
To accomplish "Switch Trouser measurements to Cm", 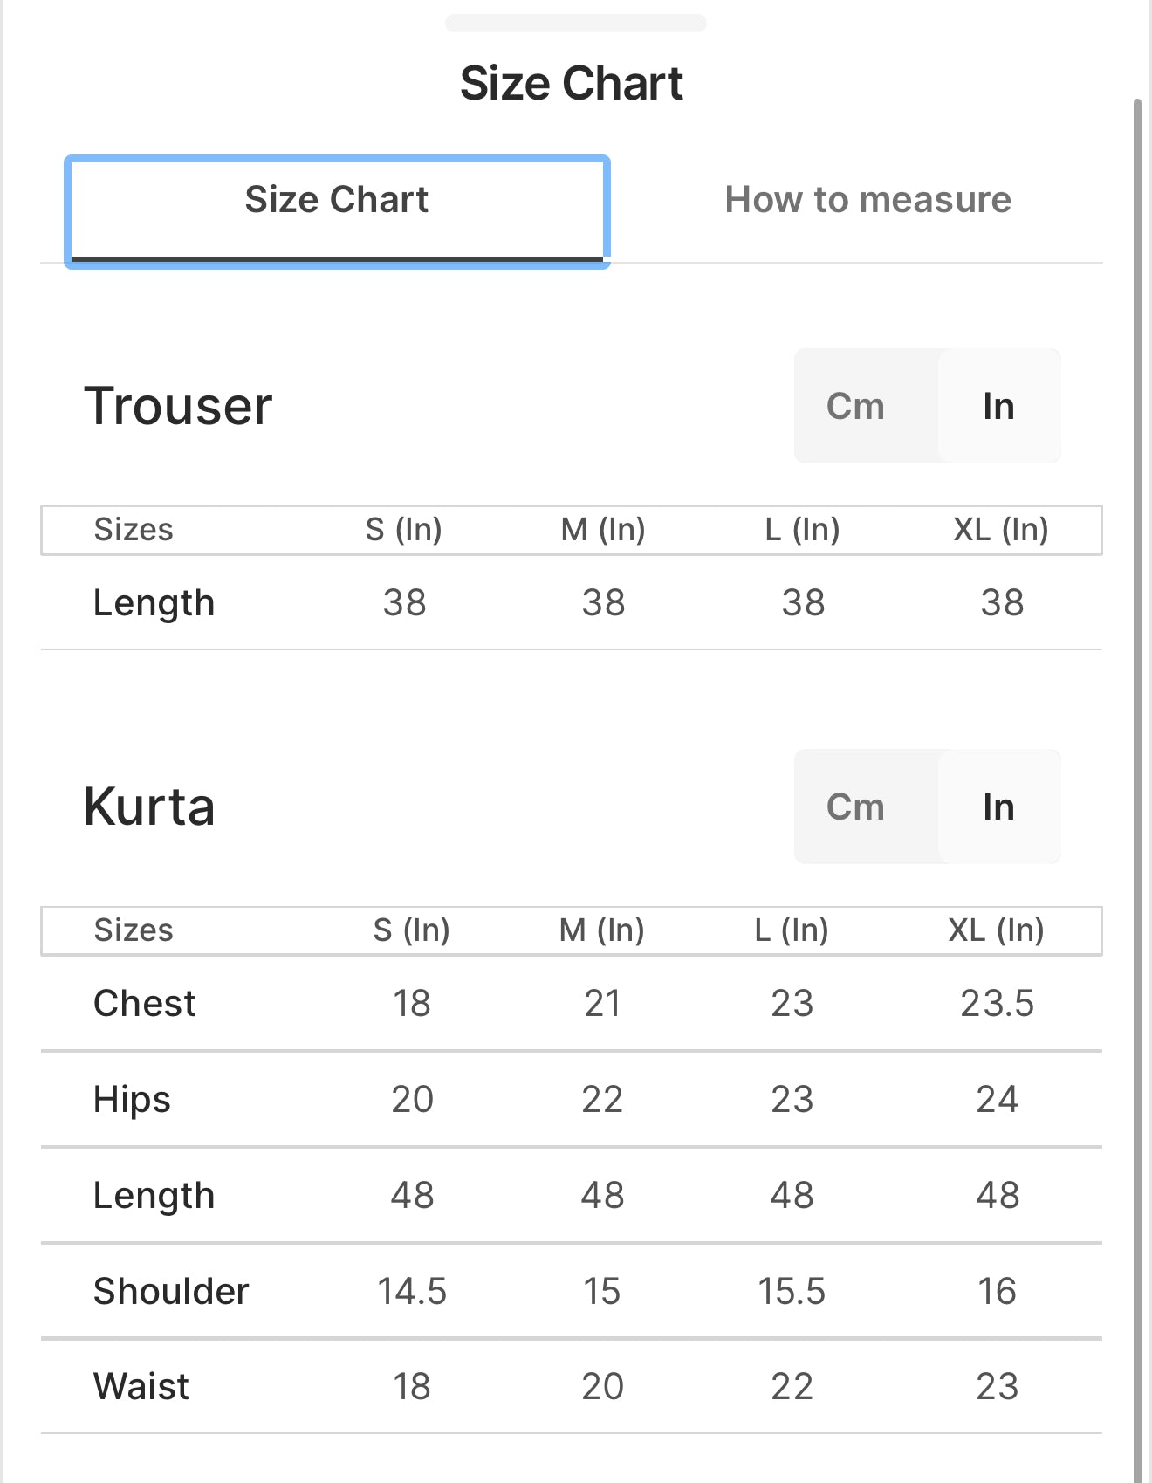I will coord(855,406).
